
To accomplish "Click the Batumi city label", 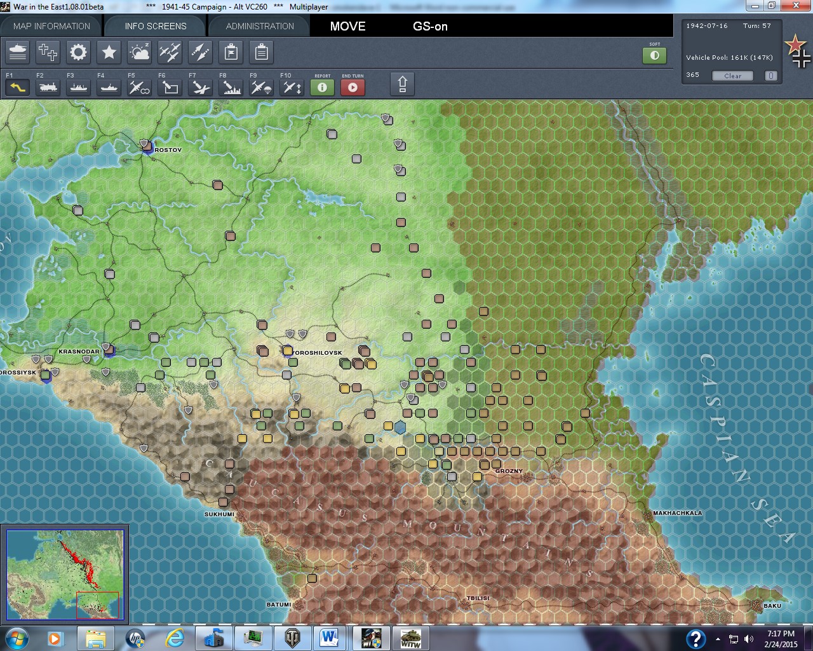I will point(279,605).
